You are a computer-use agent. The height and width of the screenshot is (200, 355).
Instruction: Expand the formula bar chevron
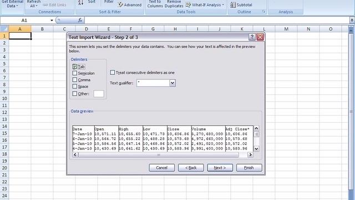click(352, 21)
